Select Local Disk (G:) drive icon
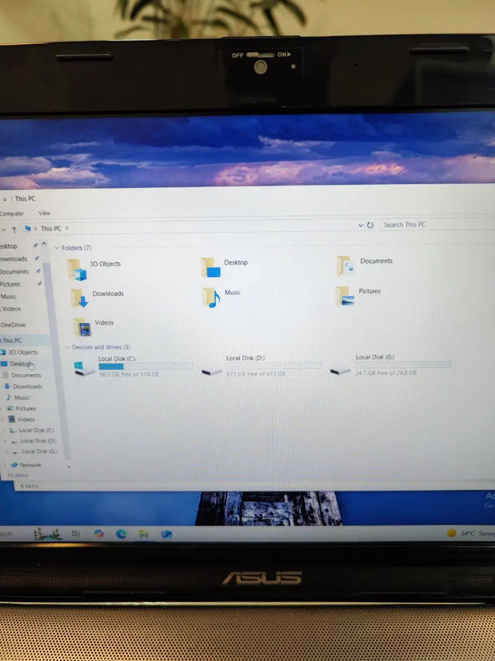Image resolution: width=495 pixels, height=661 pixels. tap(341, 371)
